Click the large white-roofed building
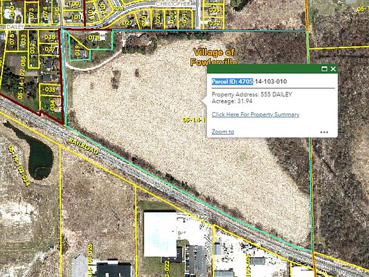 (160, 235)
